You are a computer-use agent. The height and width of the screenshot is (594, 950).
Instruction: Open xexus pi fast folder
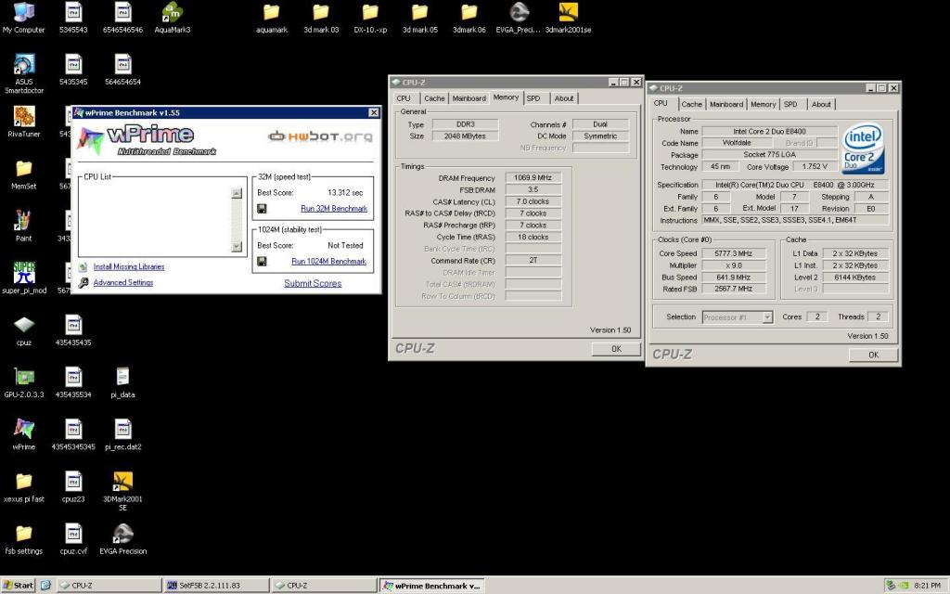pos(23,486)
